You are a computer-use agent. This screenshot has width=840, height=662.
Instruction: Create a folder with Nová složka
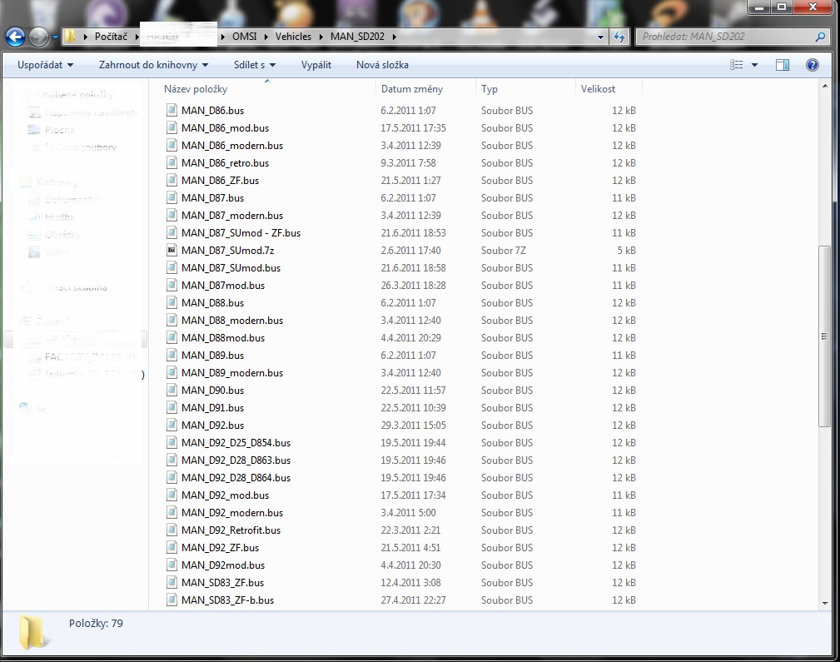[382, 65]
